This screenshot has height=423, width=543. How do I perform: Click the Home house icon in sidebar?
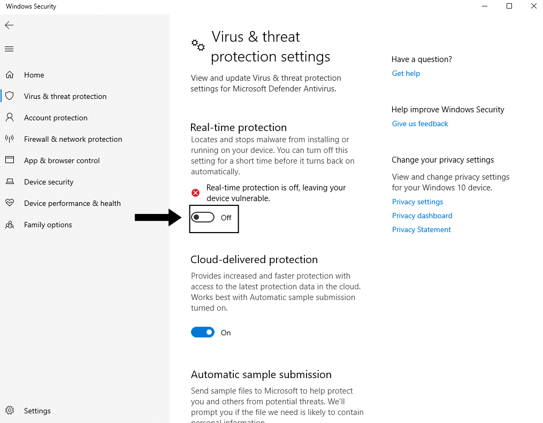pyautogui.click(x=10, y=75)
